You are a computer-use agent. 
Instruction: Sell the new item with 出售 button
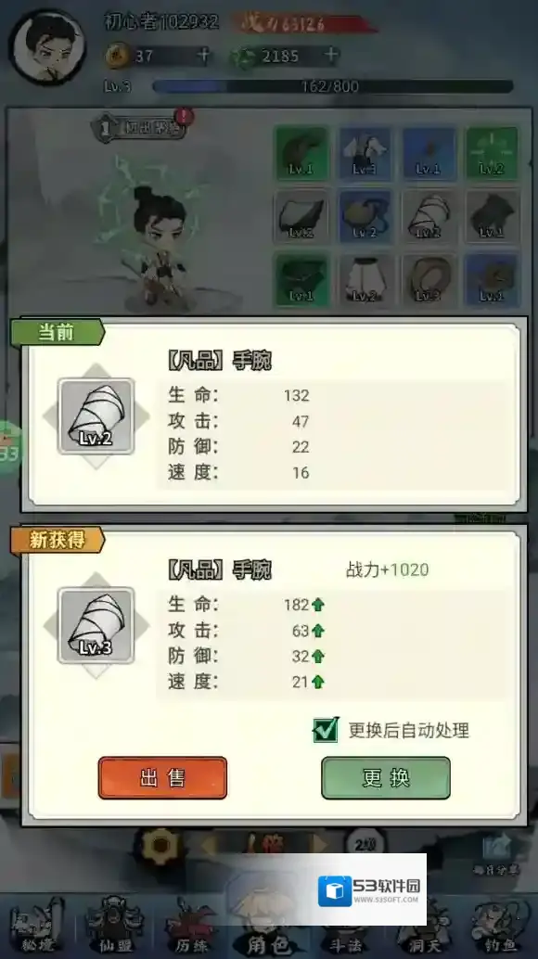[x=162, y=778]
